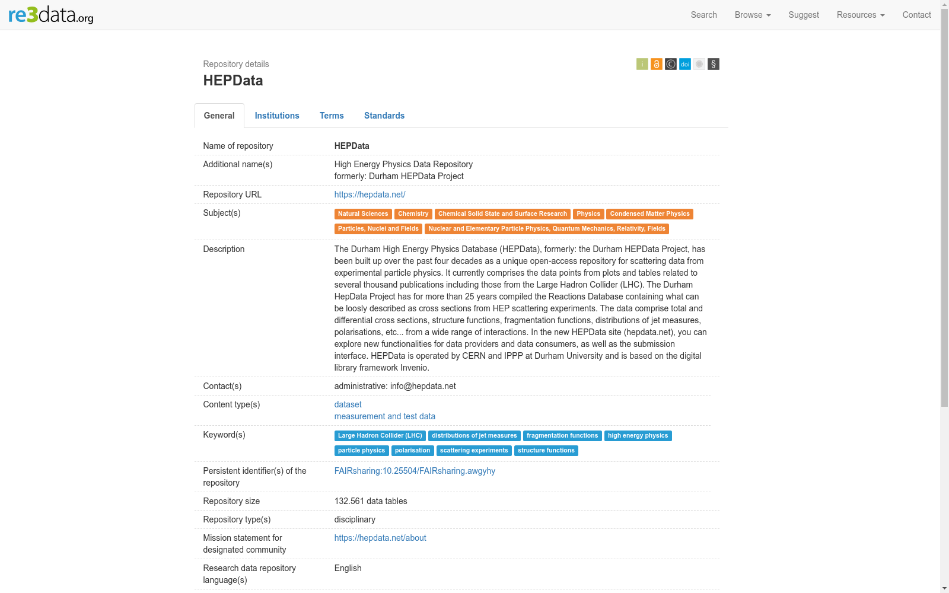Viewport: 949px width, 593px height.
Task: Click the Condensed Matter Physics tag
Action: pos(650,214)
